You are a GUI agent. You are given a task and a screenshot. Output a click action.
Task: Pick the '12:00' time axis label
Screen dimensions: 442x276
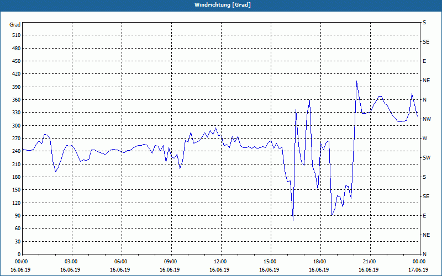(x=220, y=261)
